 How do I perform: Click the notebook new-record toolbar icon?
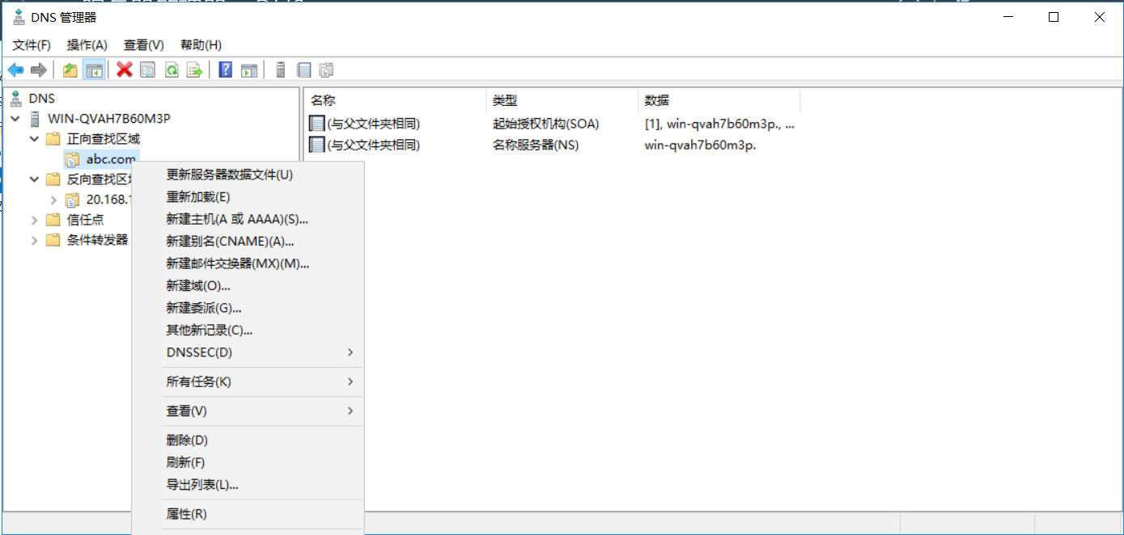click(x=304, y=70)
